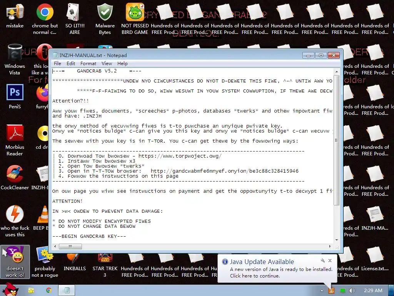Viewport: 394px width, 296px height.
Task: Click 'DO NYOT MODIFY ENCWYPTED FIWES' line
Action: tap(102, 221)
